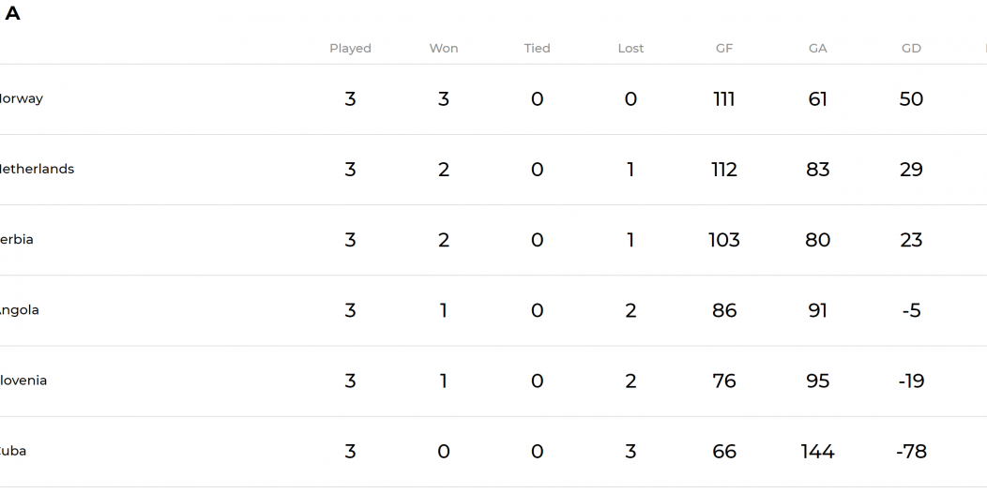Select the GF column header
This screenshot has width=987, height=493.
click(724, 49)
